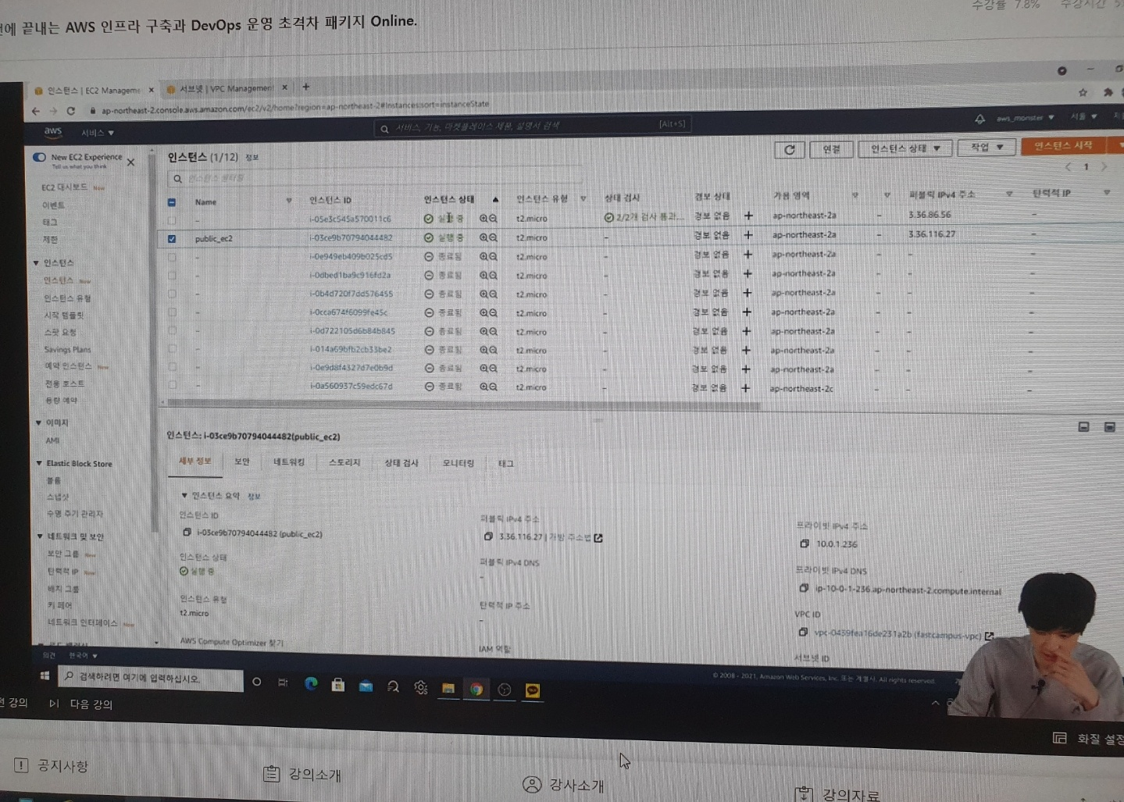The height and width of the screenshot is (802, 1124).
Task: Open Microsoft Store from the taskbar
Action: click(x=338, y=685)
